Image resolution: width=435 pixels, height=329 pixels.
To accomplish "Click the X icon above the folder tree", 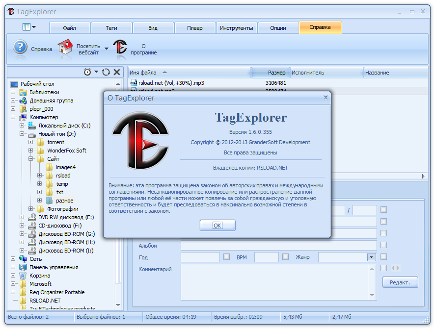I will [117, 72].
